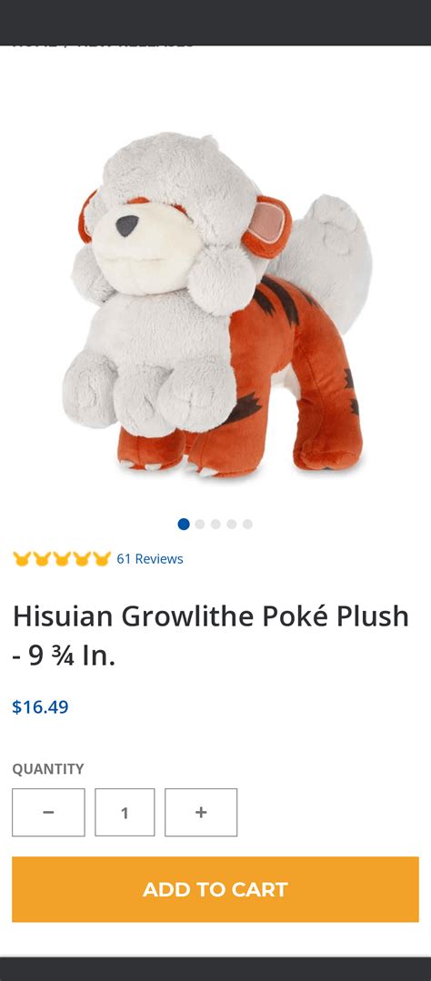Tap the Hisuian Growlithe plush product image
Image resolution: width=431 pixels, height=981 pixels.
tap(217, 305)
